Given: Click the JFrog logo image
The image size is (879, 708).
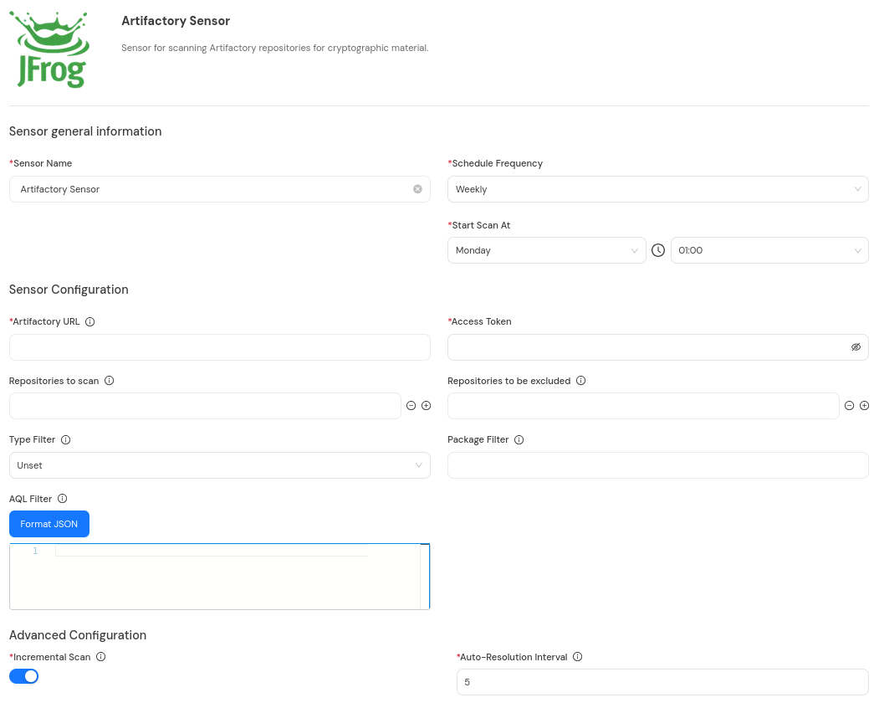Looking at the screenshot, I should point(50,50).
